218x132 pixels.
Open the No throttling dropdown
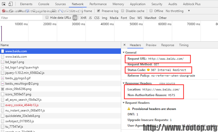coord(178,11)
